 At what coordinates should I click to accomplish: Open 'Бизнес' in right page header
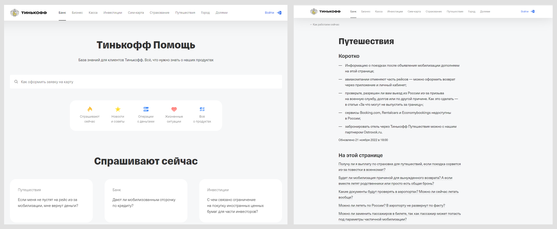366,11
